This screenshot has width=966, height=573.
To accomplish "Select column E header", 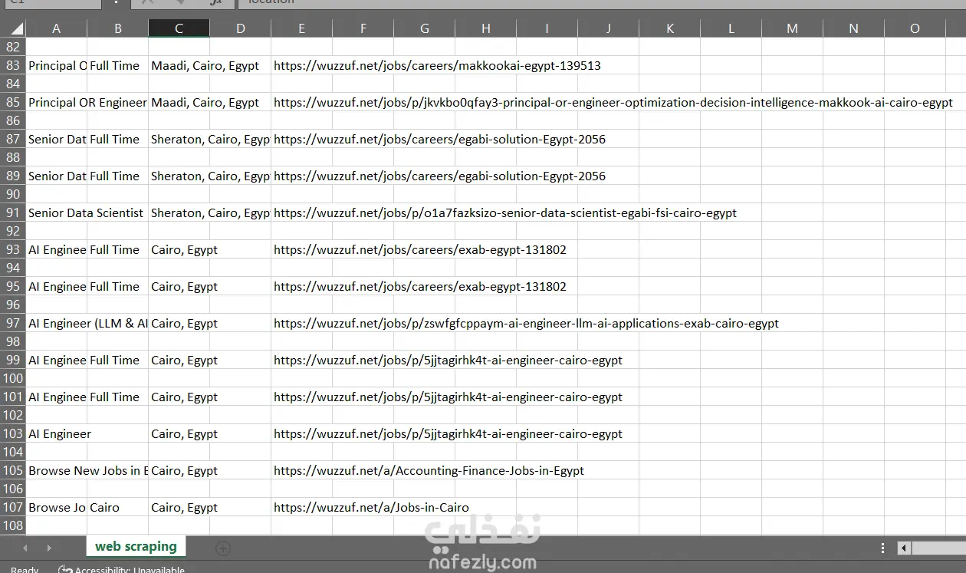I will tap(301, 28).
